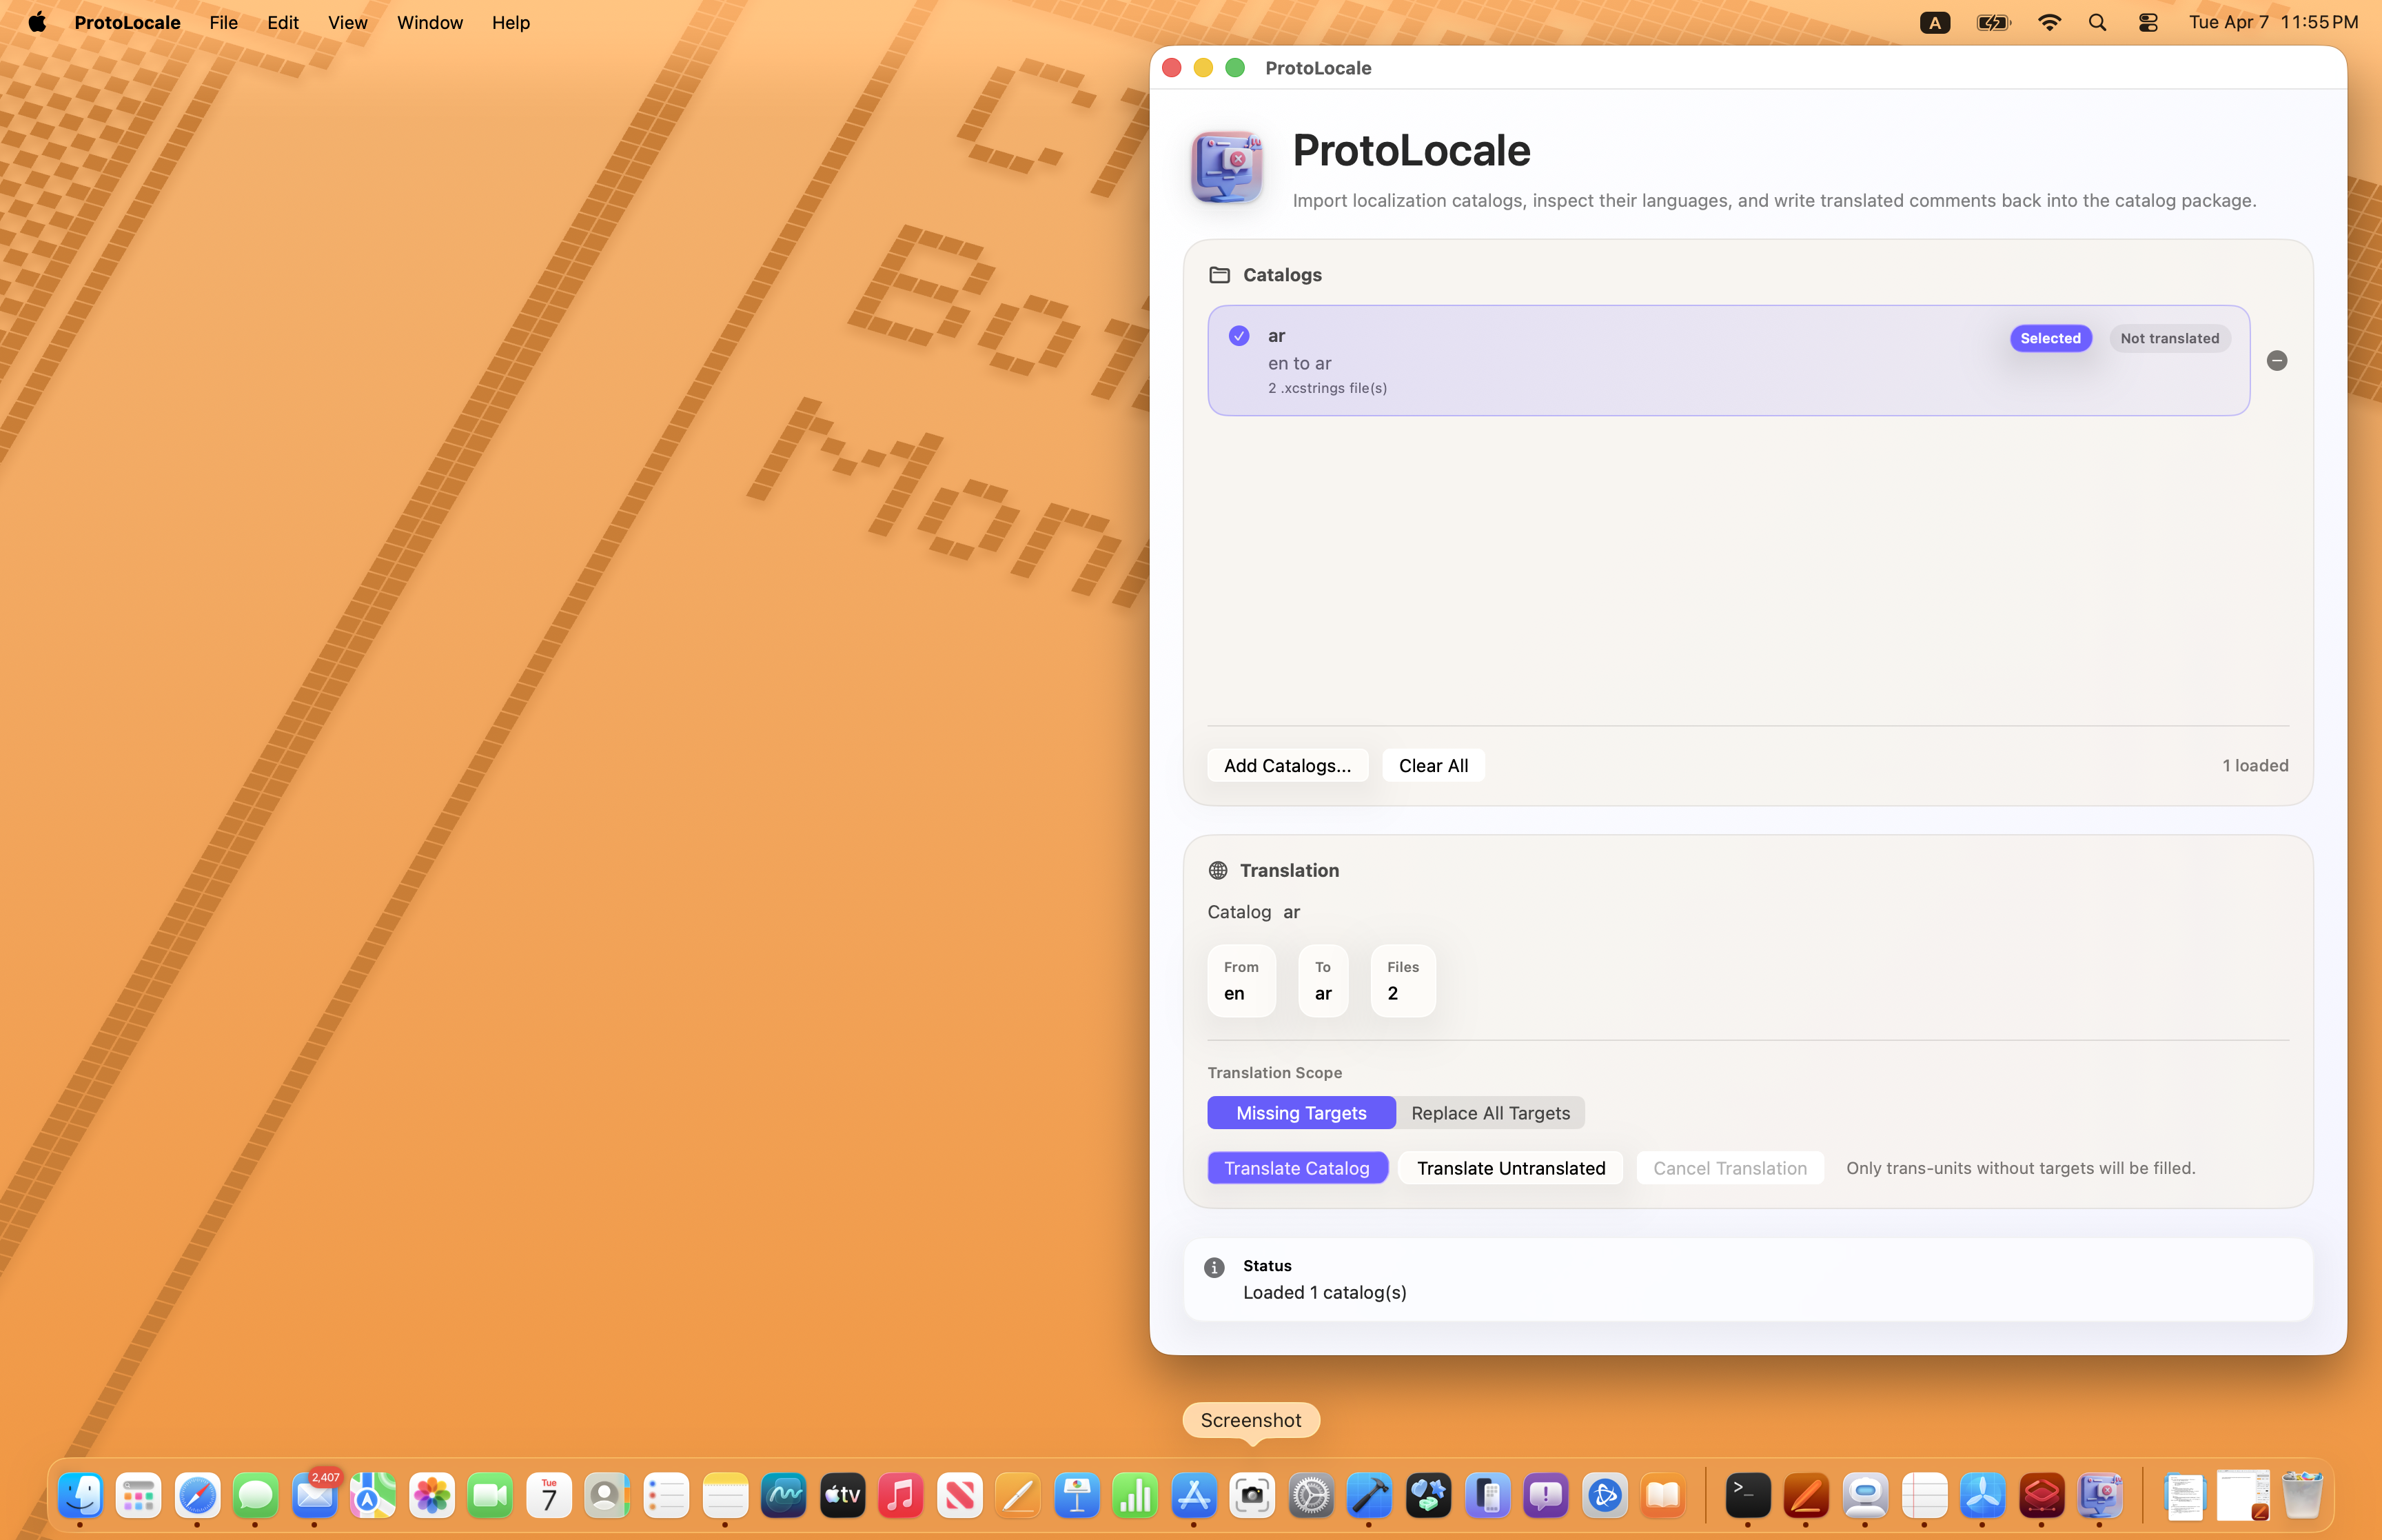Click Translate Untranslated button
2382x1540 pixels.
[x=1510, y=1168]
